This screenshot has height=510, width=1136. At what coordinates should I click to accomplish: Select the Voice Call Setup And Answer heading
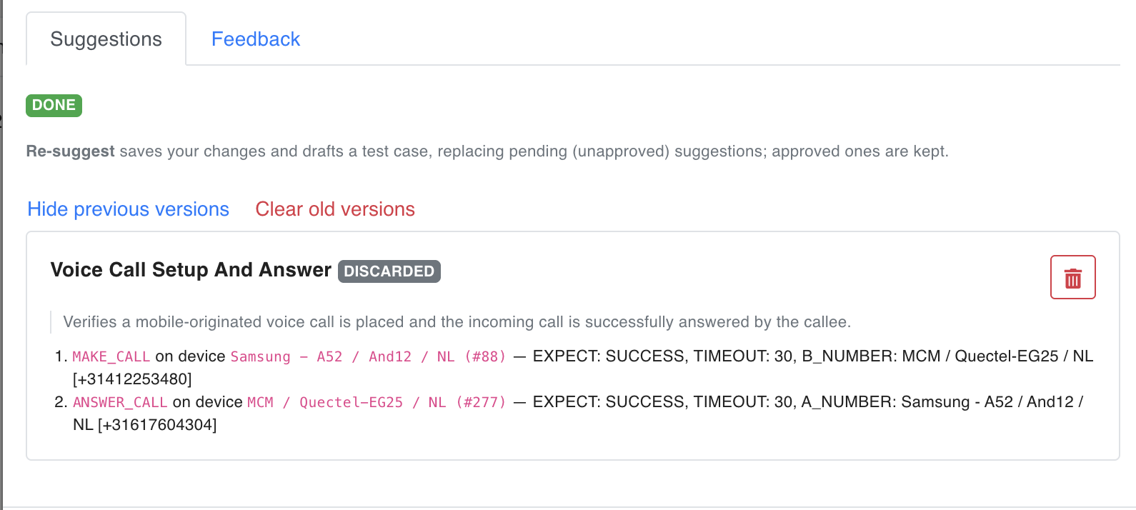pyautogui.click(x=191, y=270)
